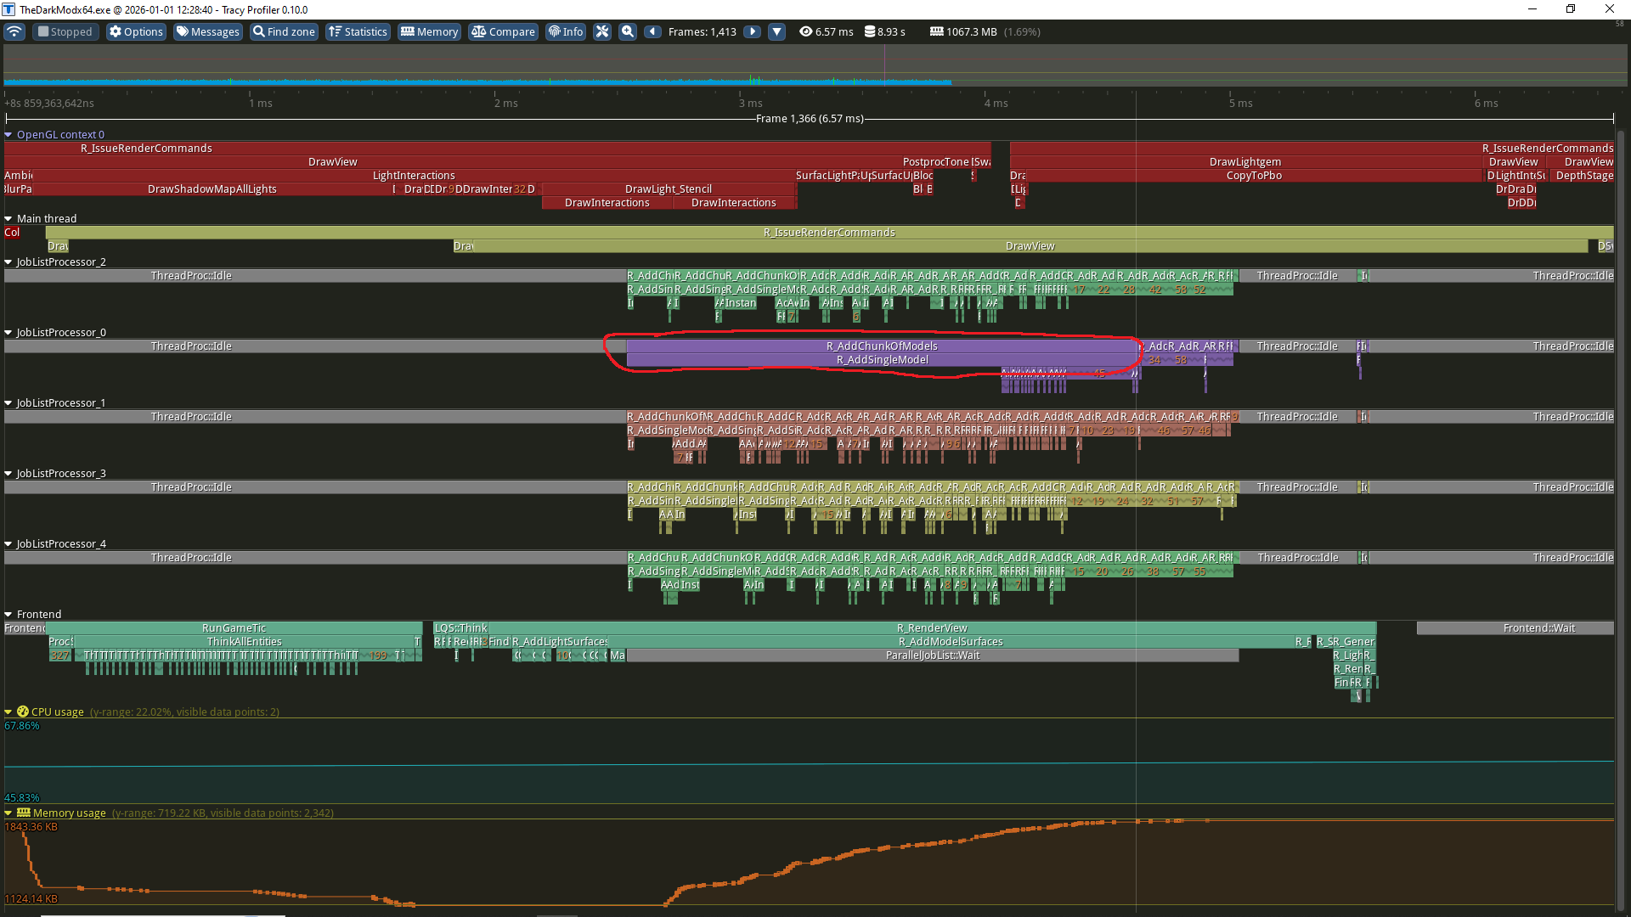Open the Statistics window
The width and height of the screenshot is (1631, 917).
point(358,31)
